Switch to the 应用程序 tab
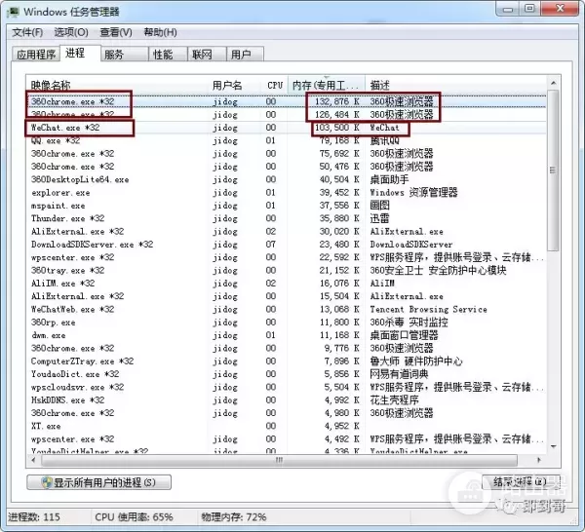The width and height of the screenshot is (585, 532). coord(36,55)
